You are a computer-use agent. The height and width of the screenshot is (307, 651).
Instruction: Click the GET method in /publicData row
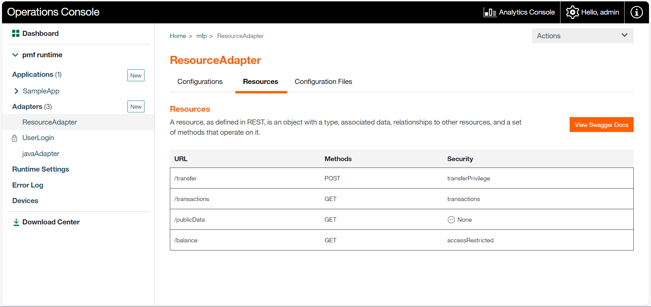tap(331, 220)
